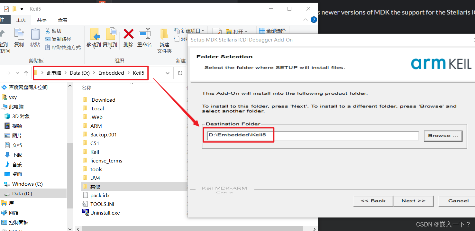Open yxy user folder in navigation pane
The image size is (475, 231).
click(13, 97)
